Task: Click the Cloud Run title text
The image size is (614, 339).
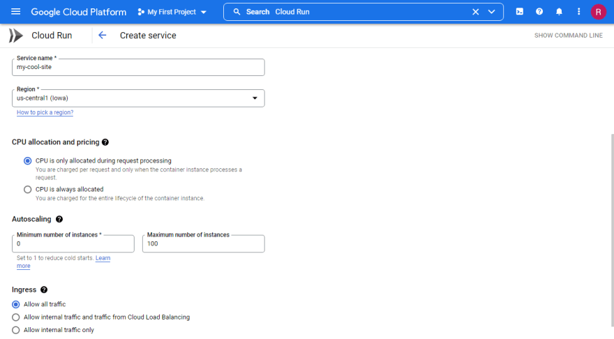Action: click(52, 36)
